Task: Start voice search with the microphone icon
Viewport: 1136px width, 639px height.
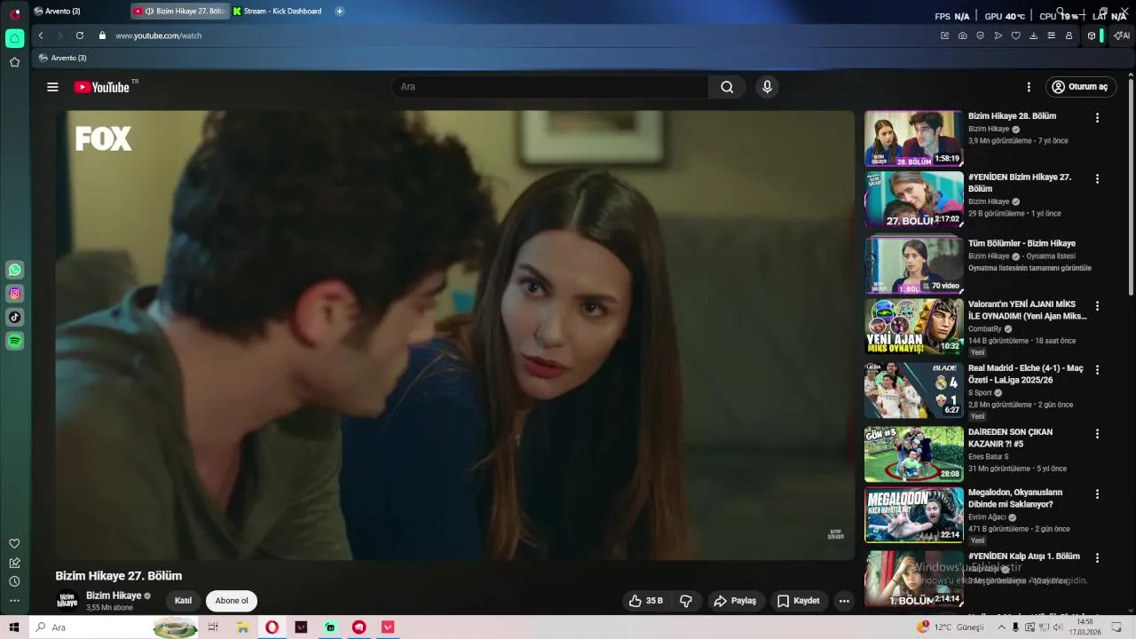Action: [768, 87]
